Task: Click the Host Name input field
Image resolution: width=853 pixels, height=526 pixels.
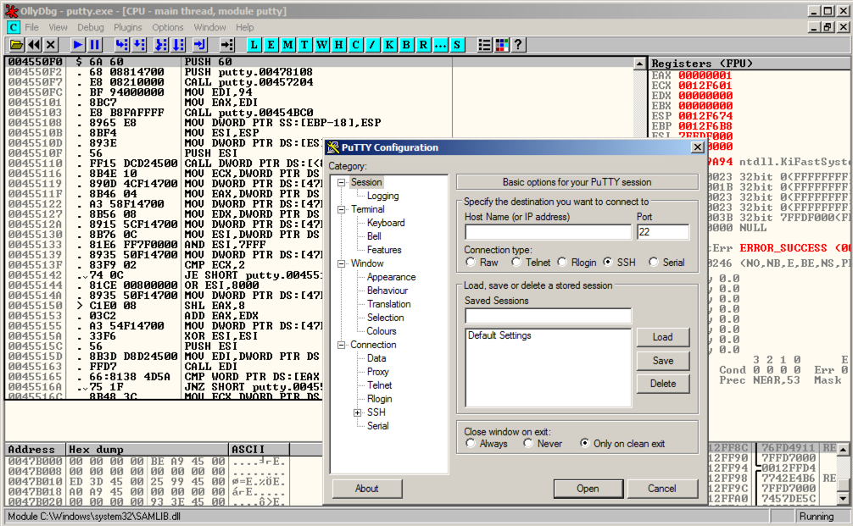Action: pyautogui.click(x=548, y=232)
